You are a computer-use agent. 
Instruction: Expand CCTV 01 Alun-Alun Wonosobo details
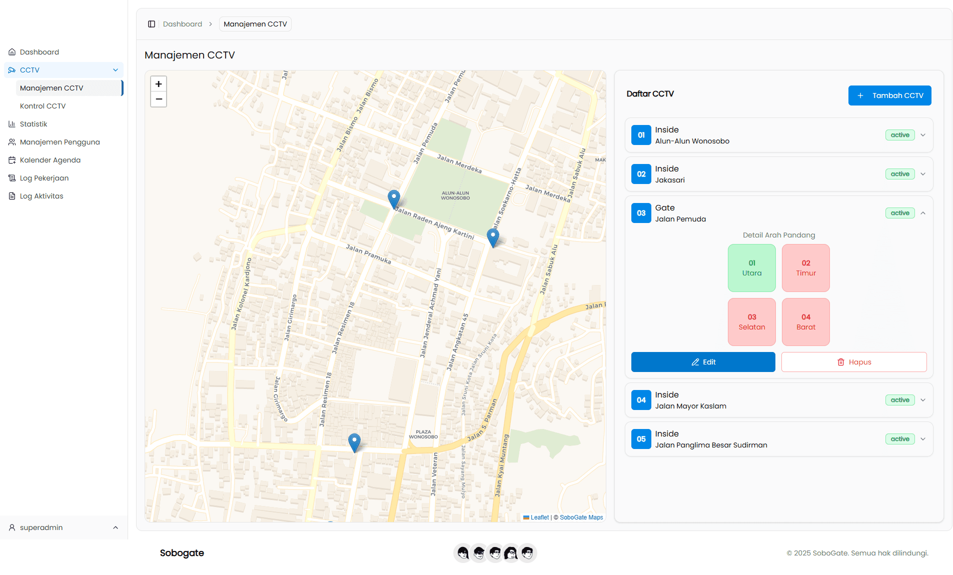(923, 135)
